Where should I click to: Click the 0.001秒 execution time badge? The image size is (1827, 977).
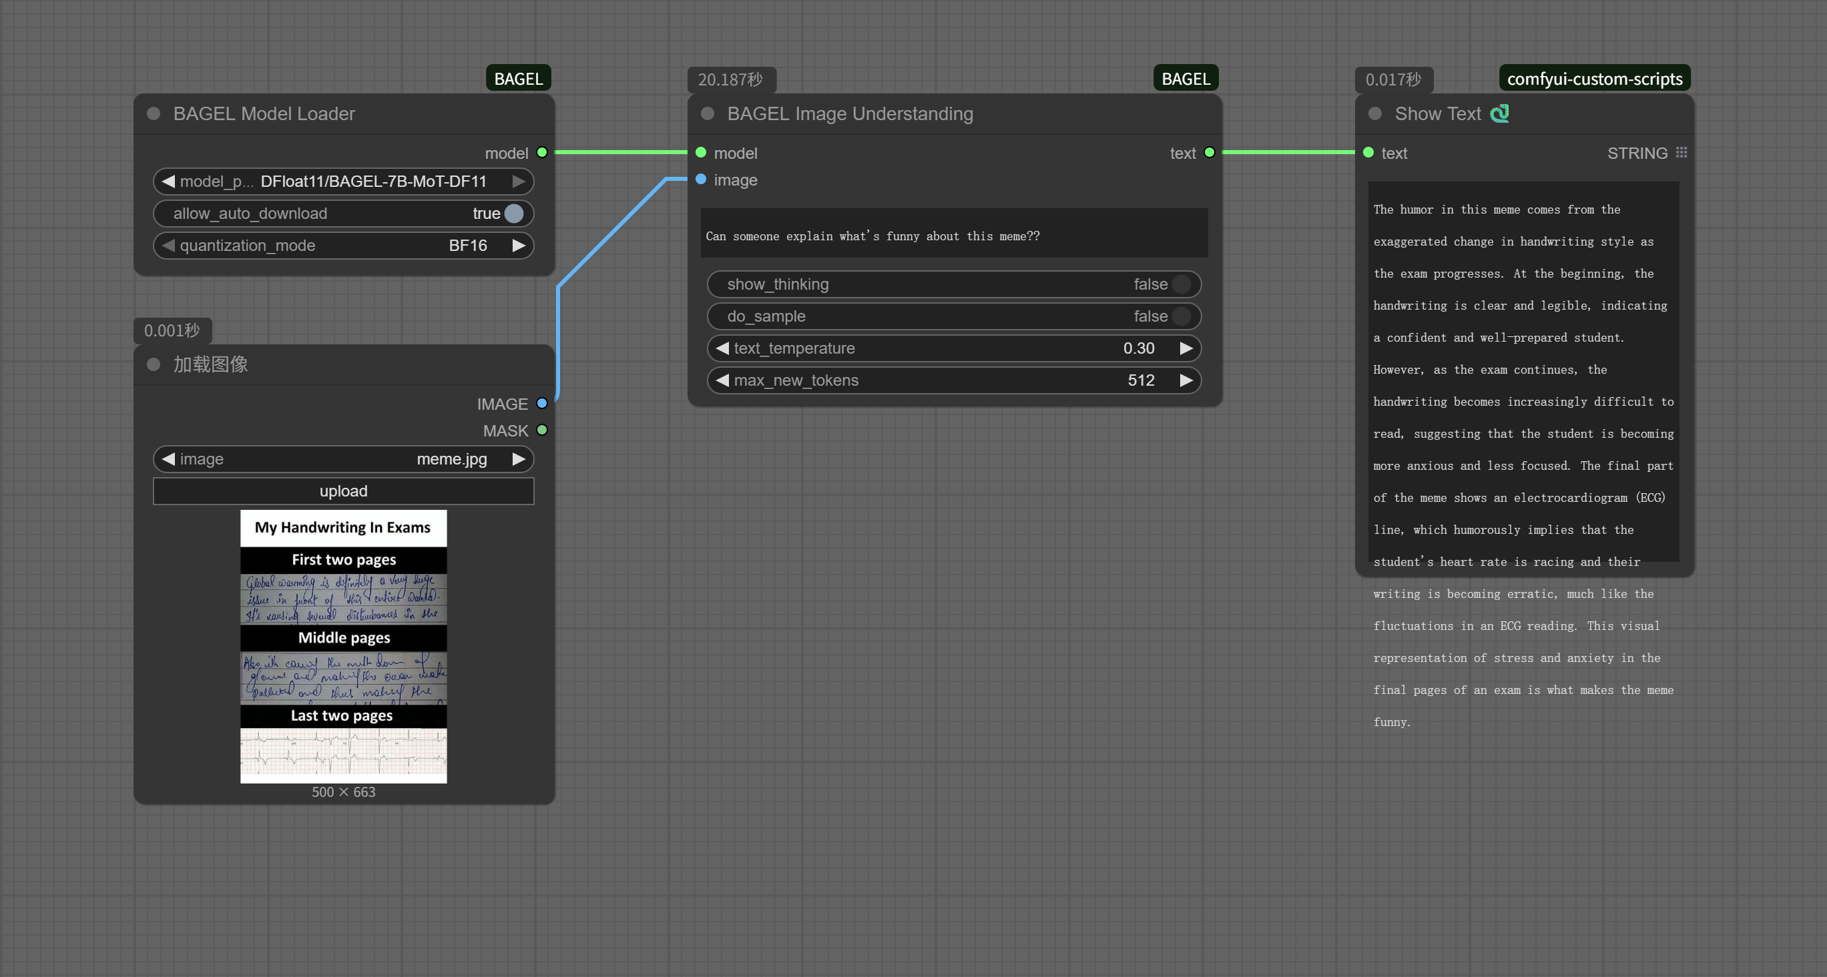172,330
